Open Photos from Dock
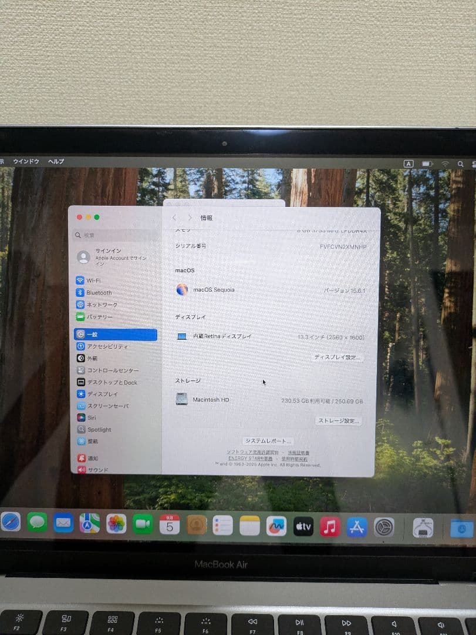 [x=116, y=524]
